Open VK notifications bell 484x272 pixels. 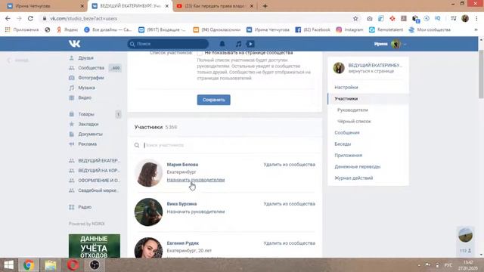[x=222, y=44]
